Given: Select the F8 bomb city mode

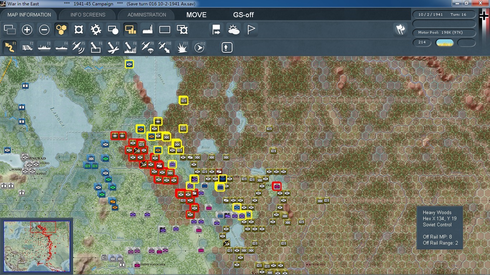Looking at the screenshot, I should click(130, 47).
